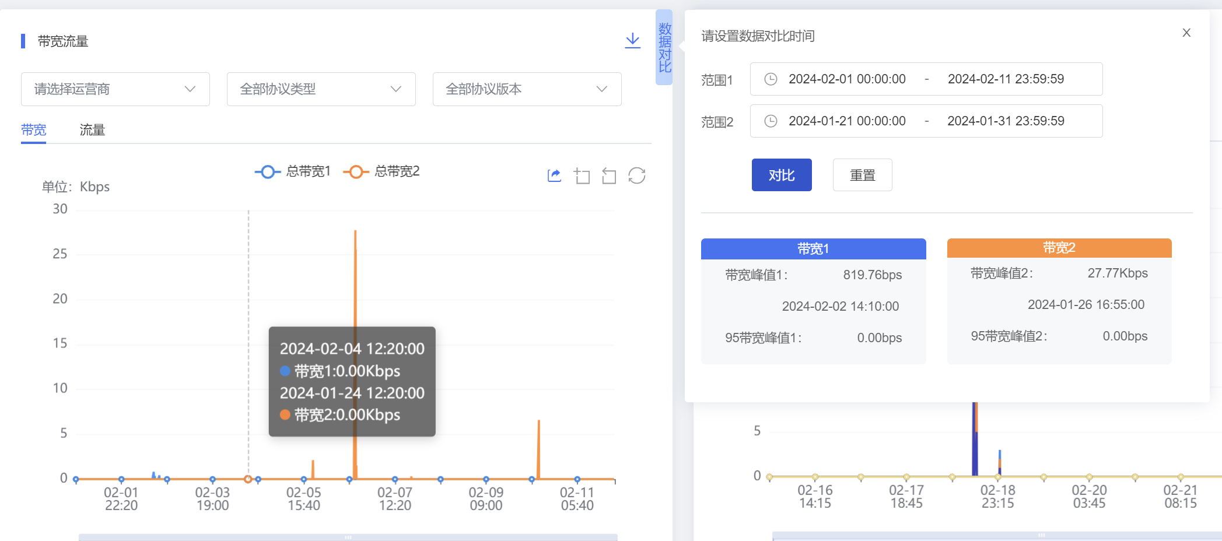Click the chart's horizontal zoom slider bar
This screenshot has height=541, width=1222.
(x=348, y=537)
